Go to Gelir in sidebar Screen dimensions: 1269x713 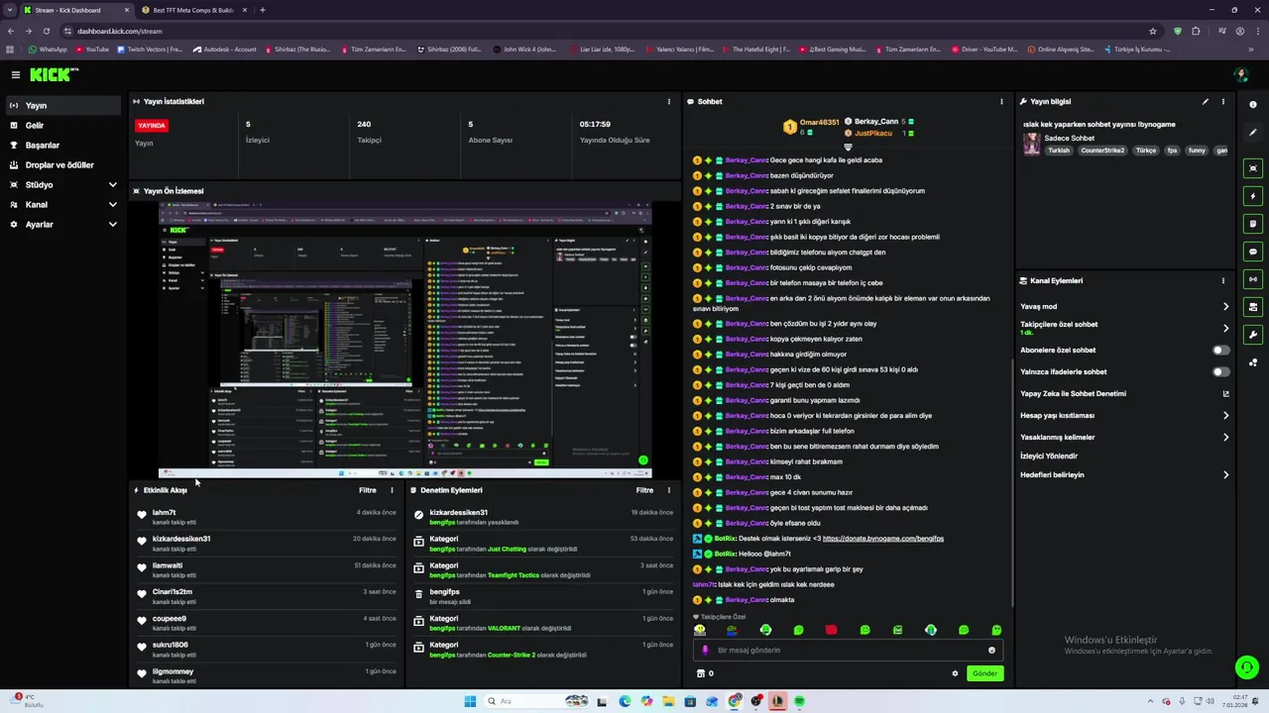(63, 126)
